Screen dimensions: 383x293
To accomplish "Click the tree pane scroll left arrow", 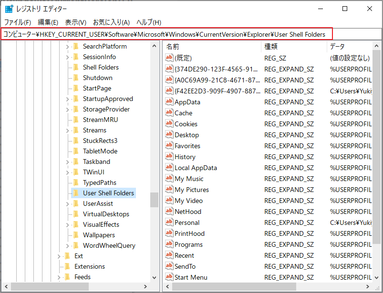I will pyautogui.click(x=6, y=287).
